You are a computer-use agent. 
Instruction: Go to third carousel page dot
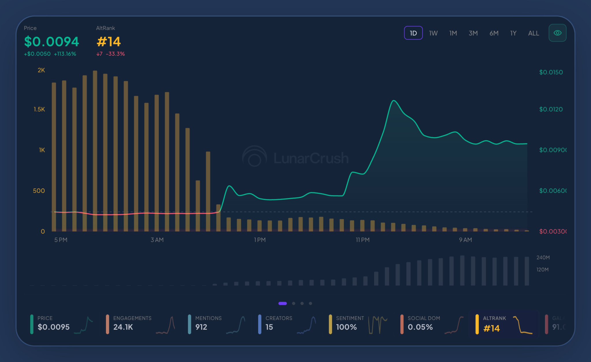click(302, 303)
